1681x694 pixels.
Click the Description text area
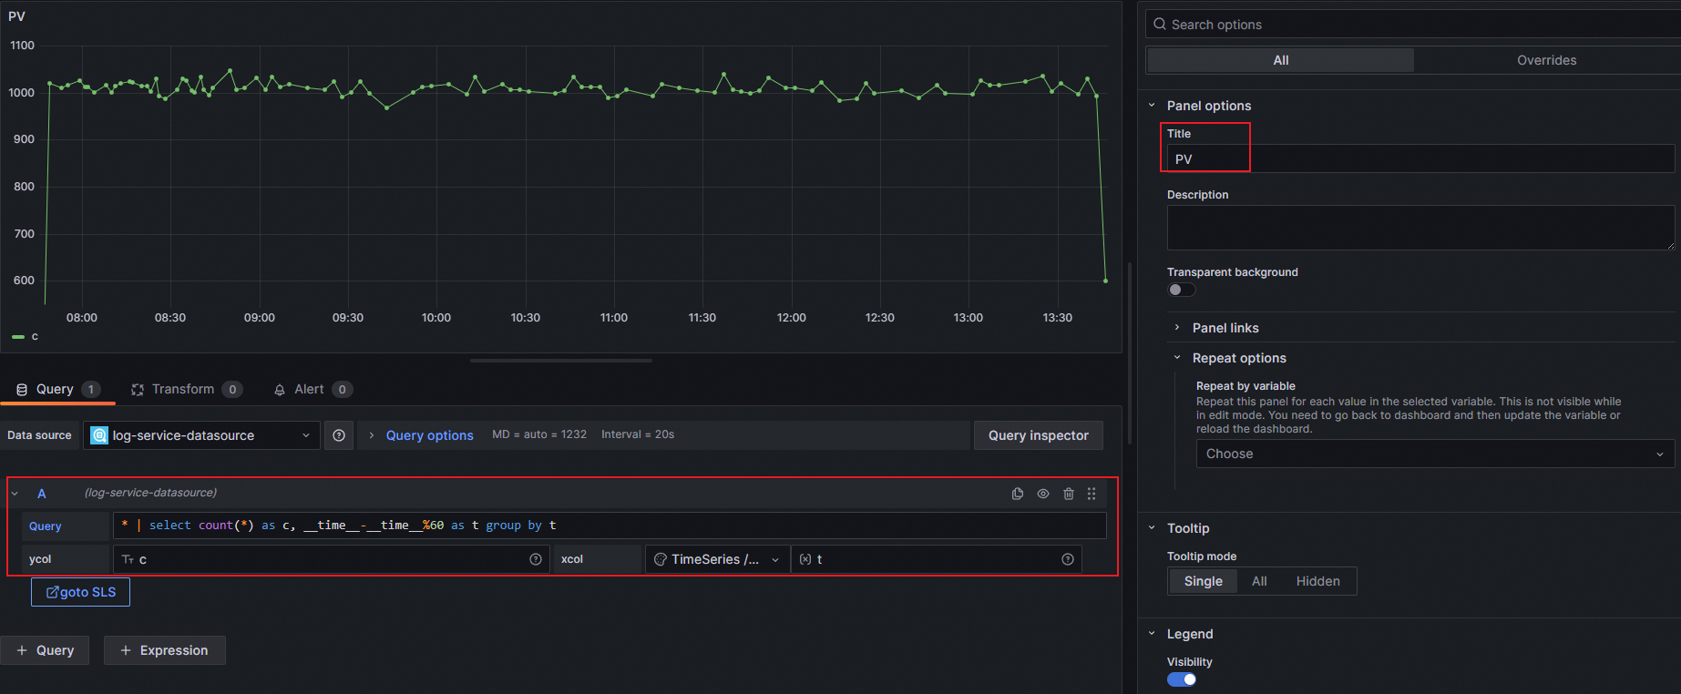pos(1420,228)
